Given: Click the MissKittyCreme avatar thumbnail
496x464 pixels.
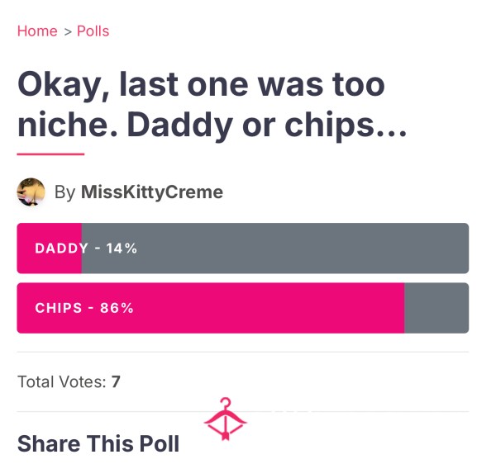Looking at the screenshot, I should [x=31, y=192].
